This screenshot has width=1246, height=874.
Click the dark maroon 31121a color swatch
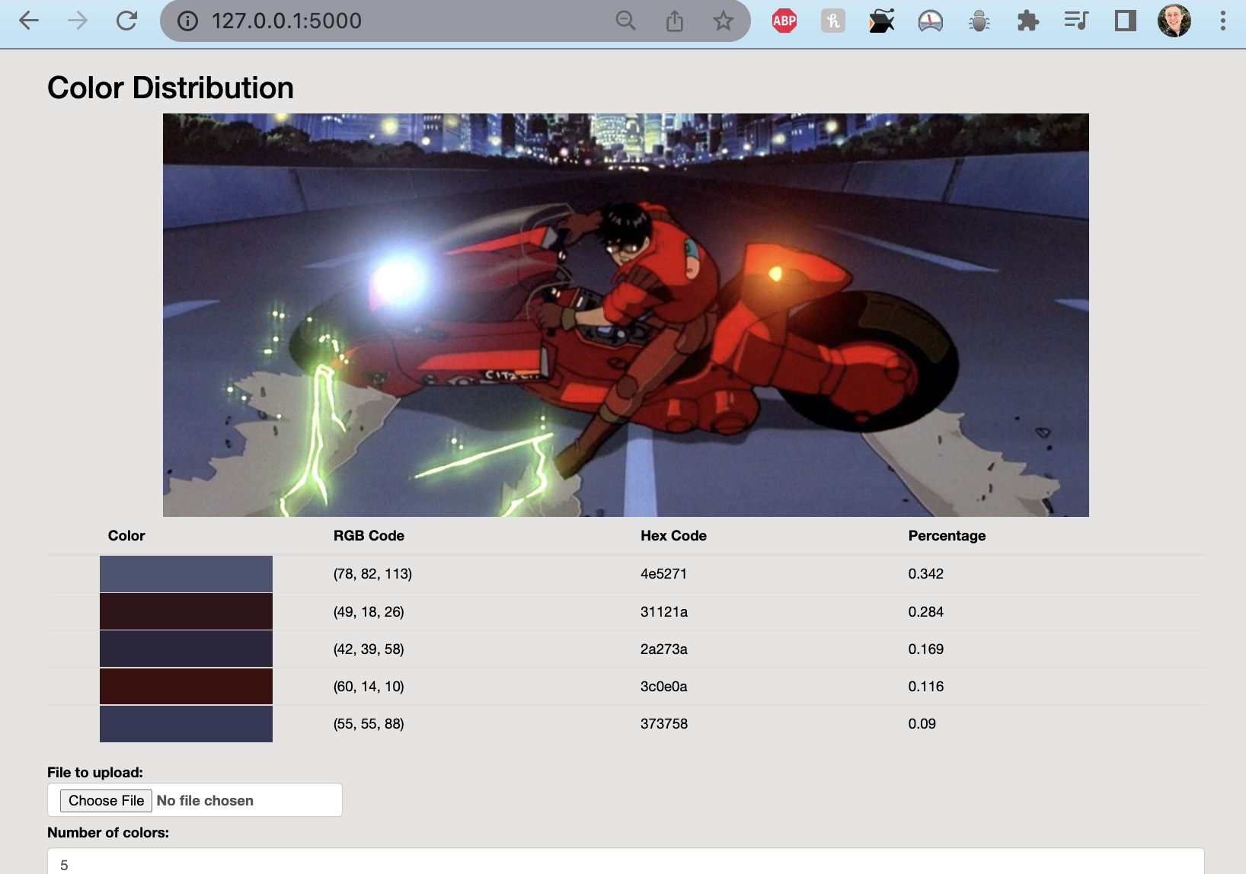(186, 611)
